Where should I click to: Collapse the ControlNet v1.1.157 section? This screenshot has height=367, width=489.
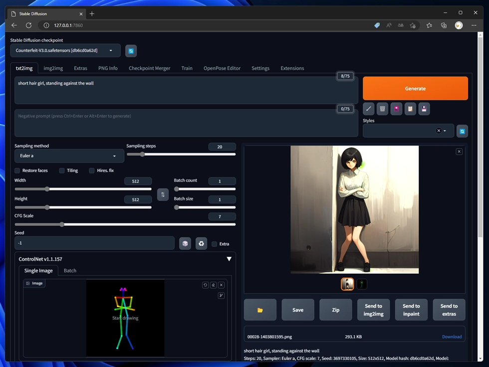229,259
